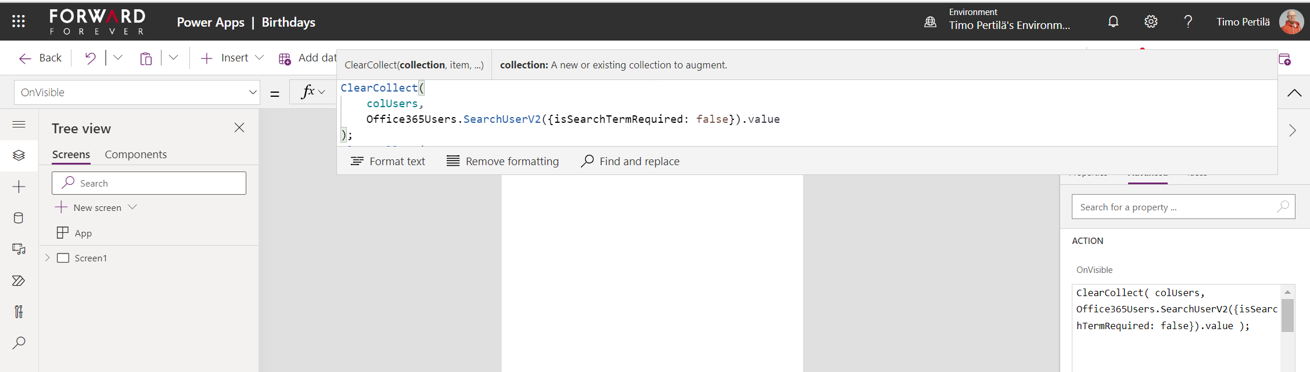Toggle the hamburger menu to collapse navigation
Image resolution: width=1310 pixels, height=372 pixels.
(x=19, y=125)
